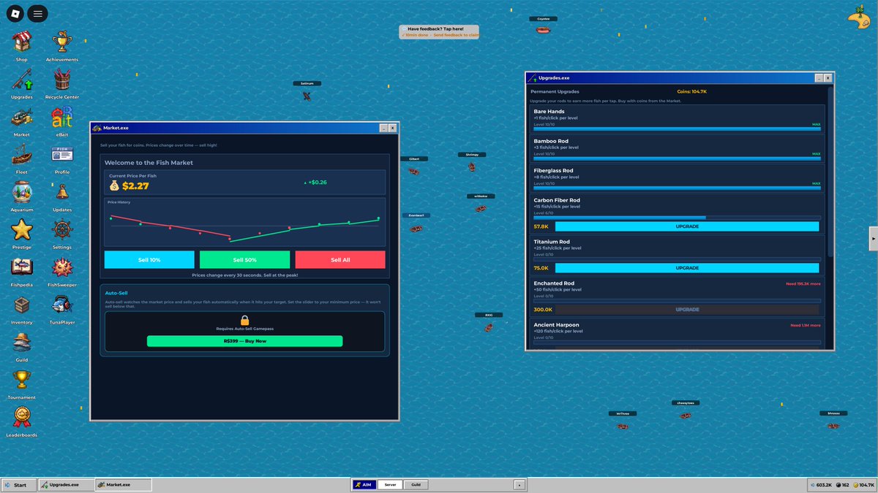The image size is (878, 493).
Task: Click 'Welcome to the Fish Market' heading
Action: pyautogui.click(x=149, y=163)
